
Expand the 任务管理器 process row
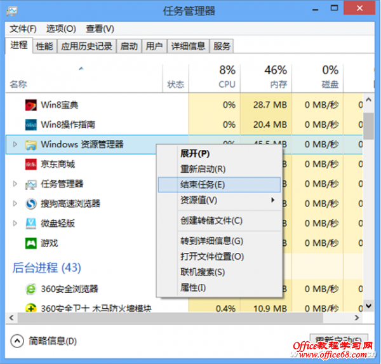(x=15, y=184)
